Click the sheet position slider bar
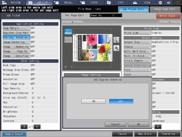The image size is (182, 137). (121, 22)
